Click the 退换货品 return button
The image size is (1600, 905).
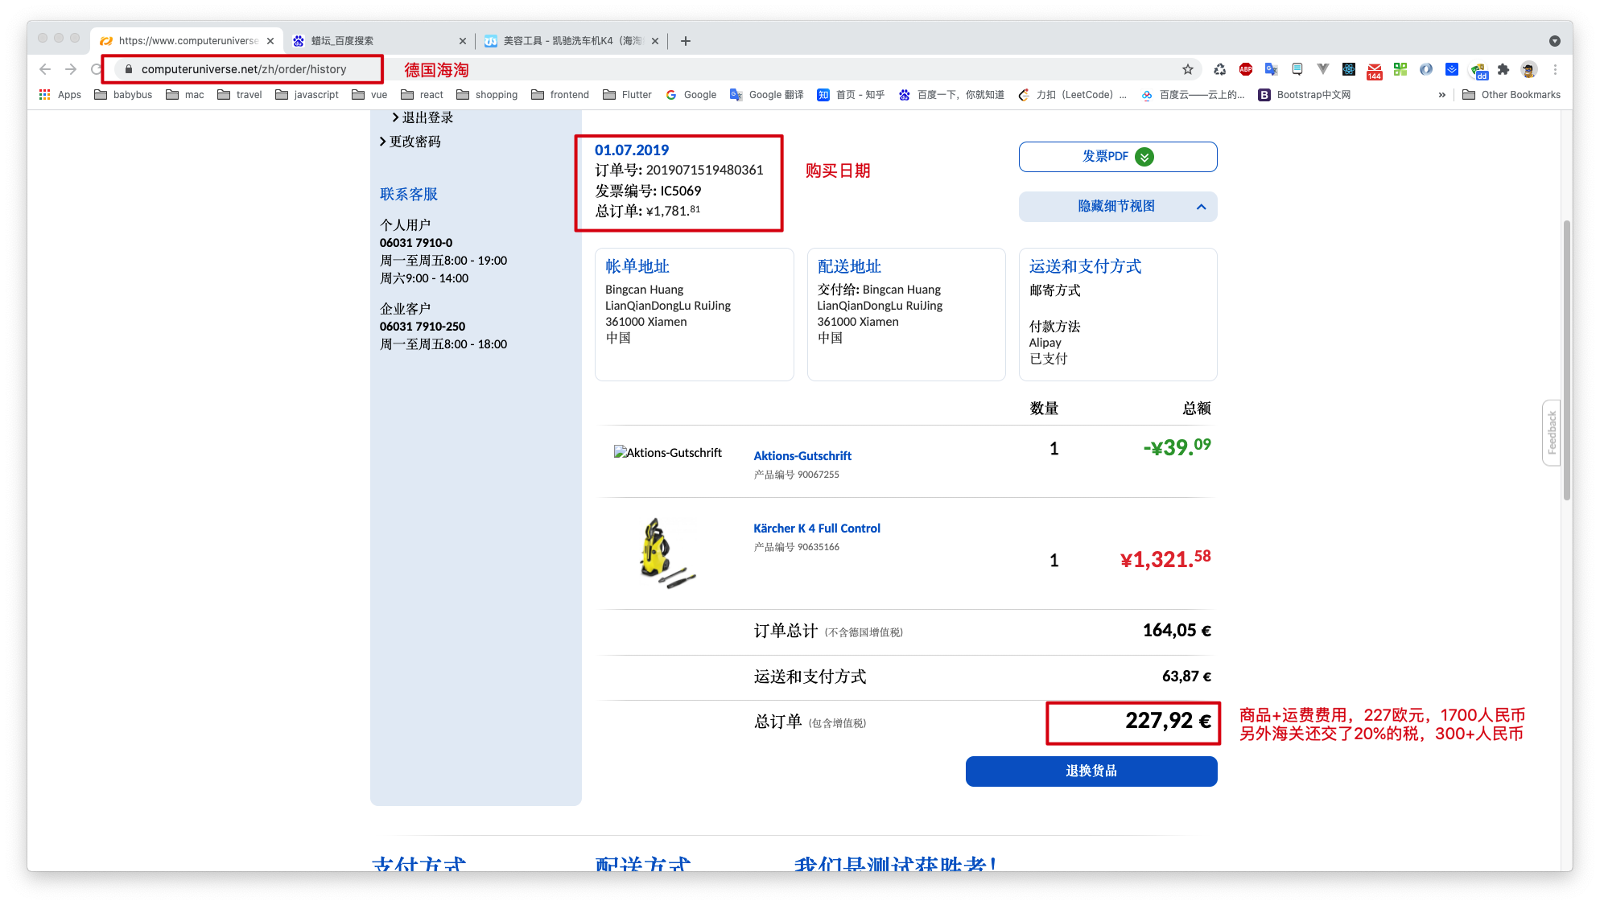tap(1091, 771)
